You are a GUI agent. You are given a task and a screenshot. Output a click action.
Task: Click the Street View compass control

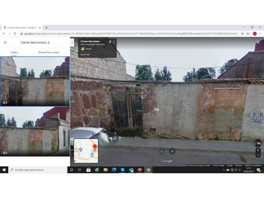point(258,143)
